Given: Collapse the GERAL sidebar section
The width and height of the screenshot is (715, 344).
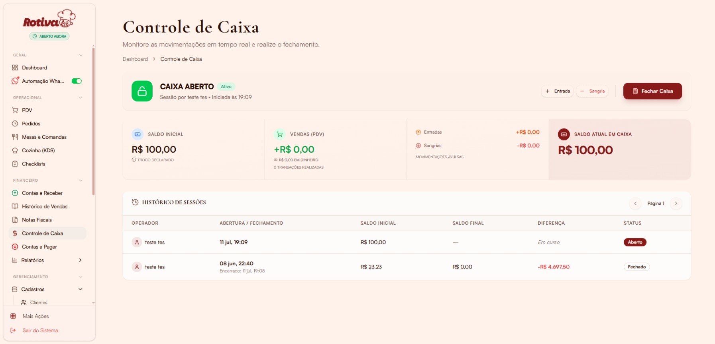Looking at the screenshot, I should pos(81,55).
